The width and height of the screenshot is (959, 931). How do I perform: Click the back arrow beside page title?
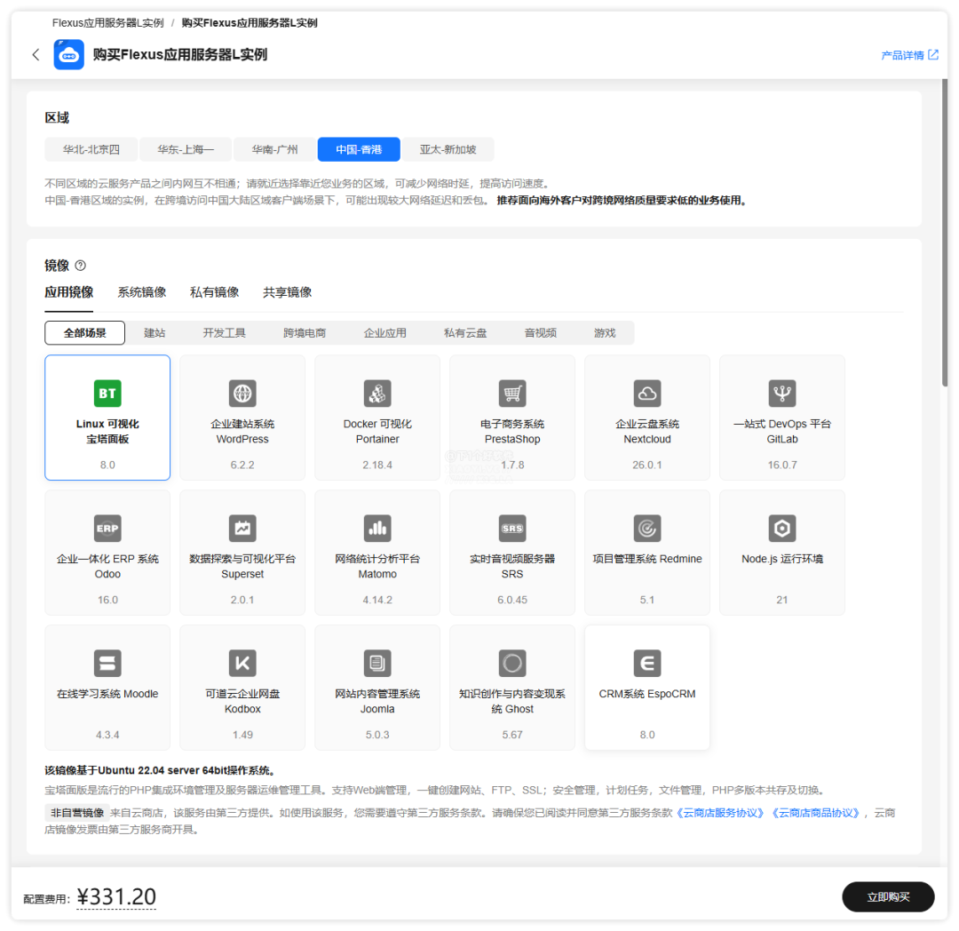36,55
